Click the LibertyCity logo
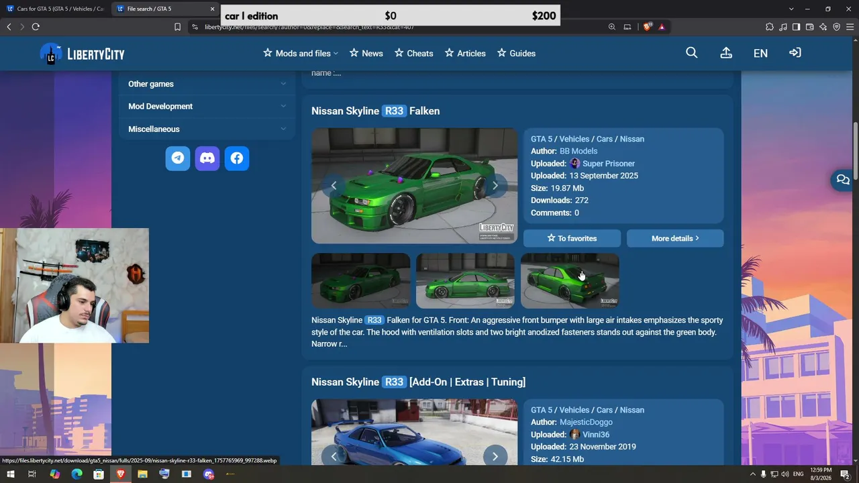The image size is (859, 483). 83,54
